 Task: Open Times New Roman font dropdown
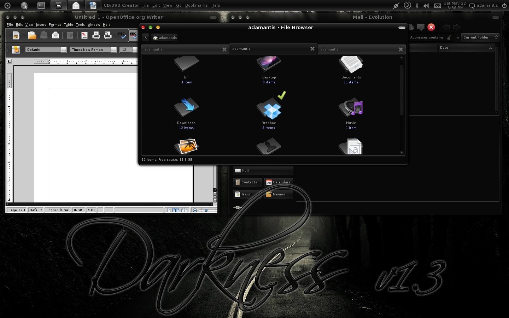coord(113,50)
